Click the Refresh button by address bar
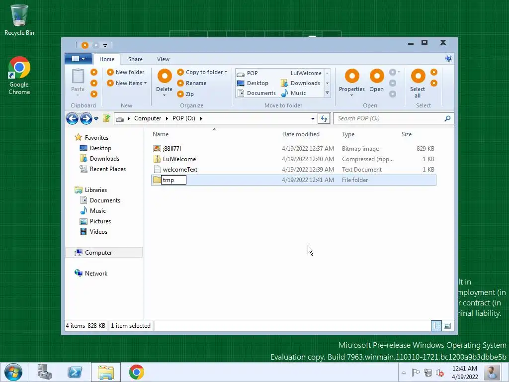Image resolution: width=509 pixels, height=382 pixels. 324,118
